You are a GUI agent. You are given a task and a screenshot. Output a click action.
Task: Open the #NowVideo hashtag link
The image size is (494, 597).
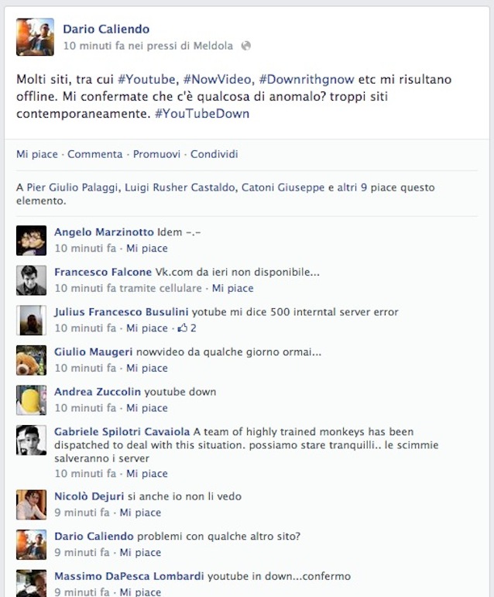coord(218,79)
